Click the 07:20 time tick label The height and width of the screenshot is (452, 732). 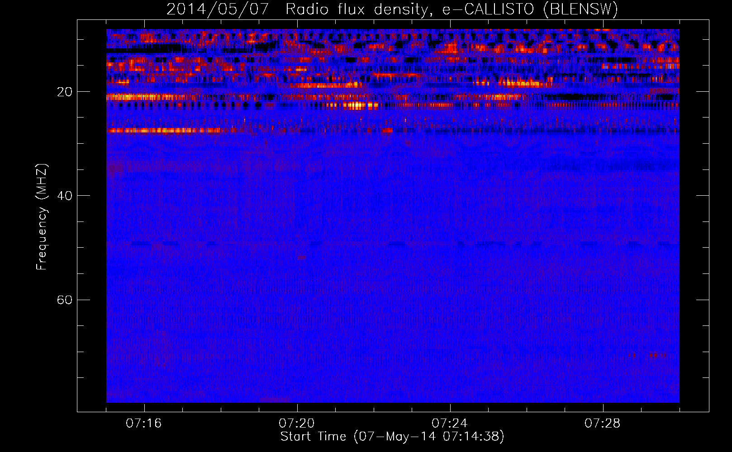pos(297,424)
